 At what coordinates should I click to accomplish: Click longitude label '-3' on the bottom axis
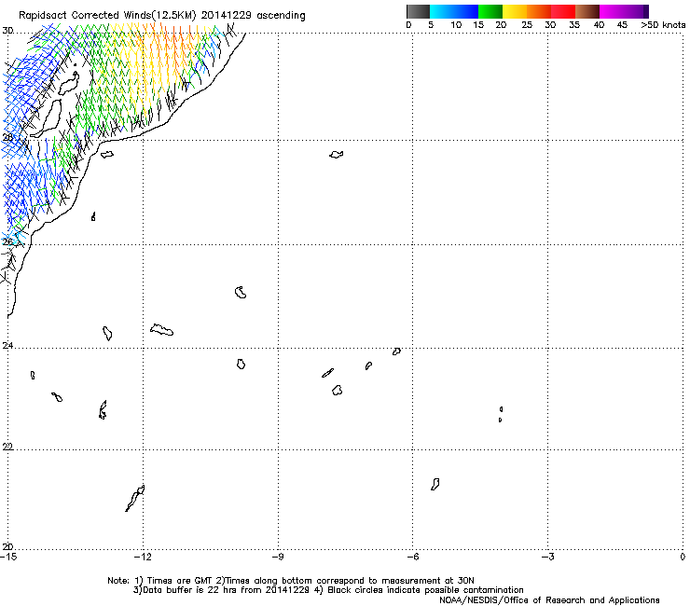pos(548,558)
